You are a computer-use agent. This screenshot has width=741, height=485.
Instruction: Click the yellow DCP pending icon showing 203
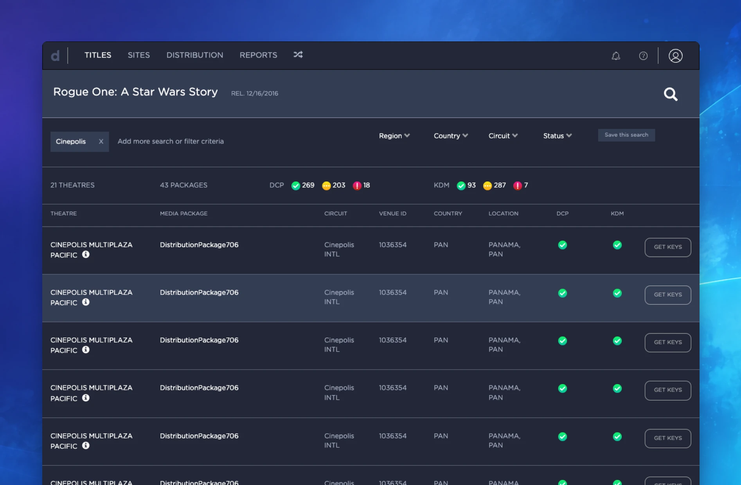326,185
